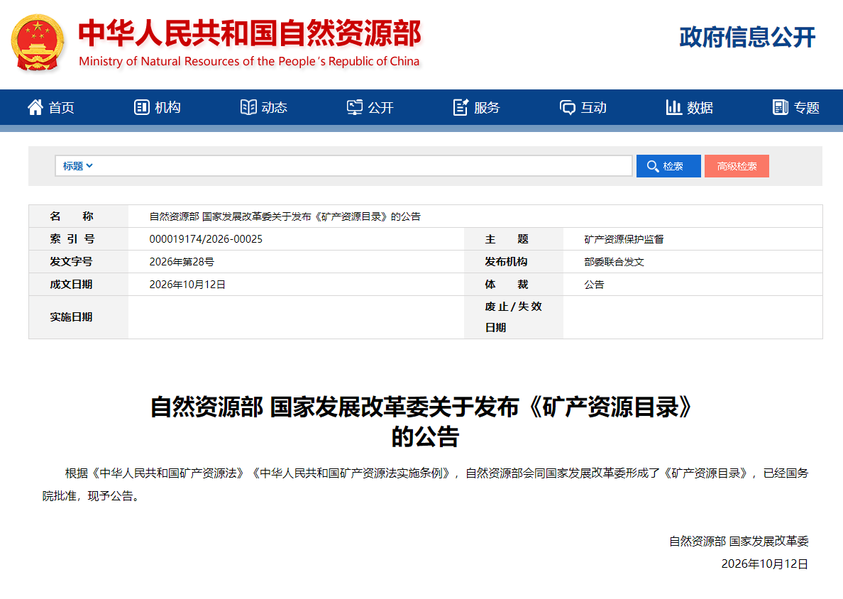Viewport: 843px width, 599px height.
Task: Open the 公开 nav menu item
Action: click(x=370, y=108)
